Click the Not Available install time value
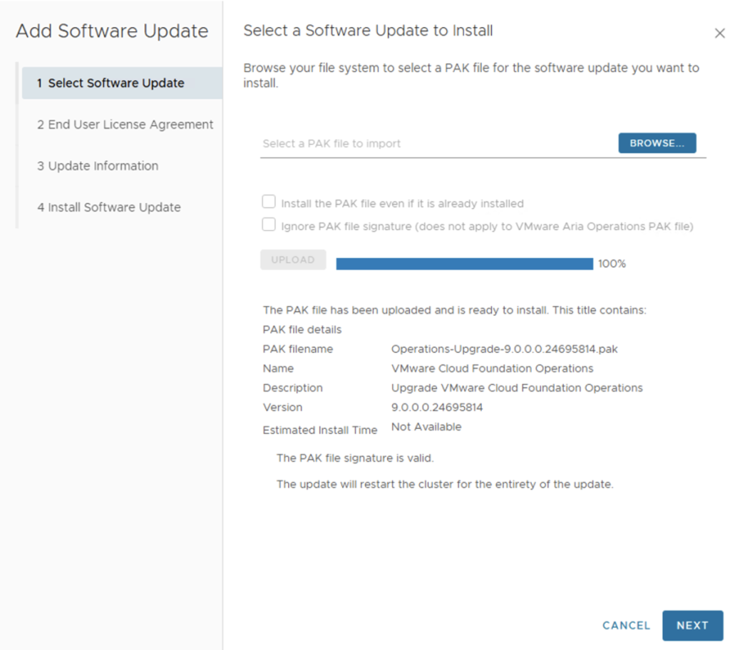Screen dimensions: 730x650 click(426, 427)
